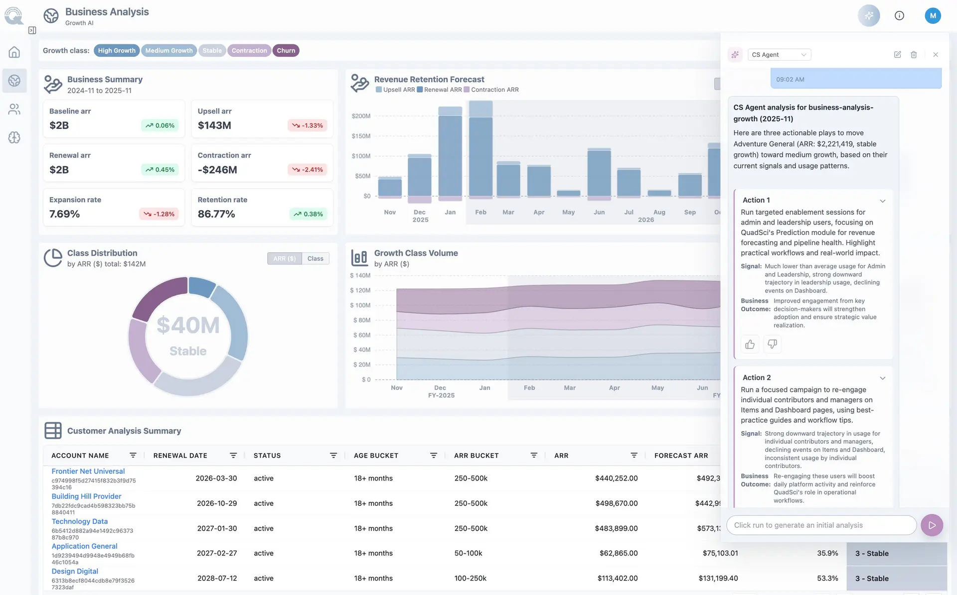Open the AI brain icon in sidebar

click(14, 137)
